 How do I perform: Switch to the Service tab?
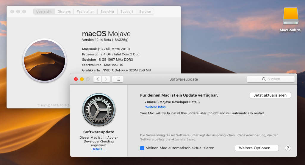[x=145, y=12]
